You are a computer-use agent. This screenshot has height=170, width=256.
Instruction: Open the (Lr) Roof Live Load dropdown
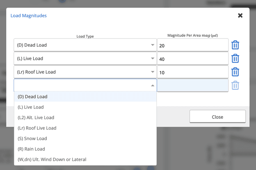click(85, 72)
